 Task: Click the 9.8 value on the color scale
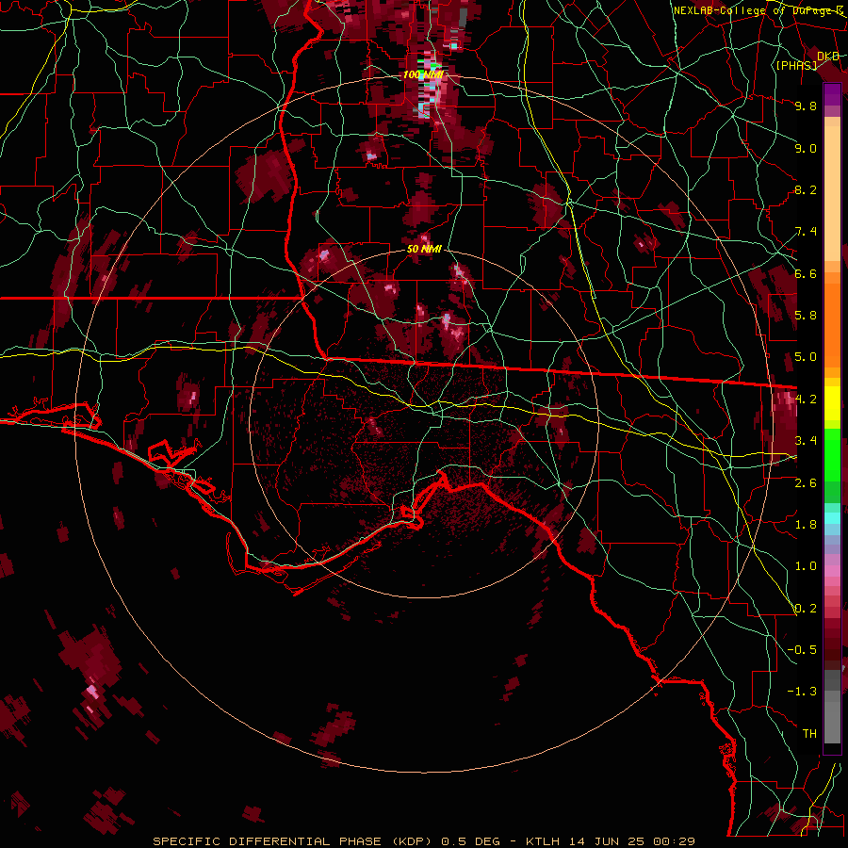pyautogui.click(x=806, y=106)
